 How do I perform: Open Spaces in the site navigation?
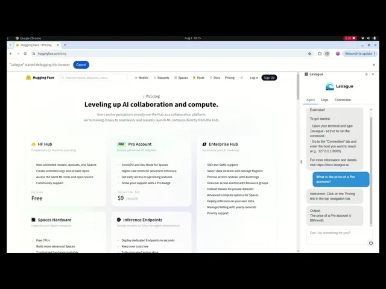pos(181,78)
